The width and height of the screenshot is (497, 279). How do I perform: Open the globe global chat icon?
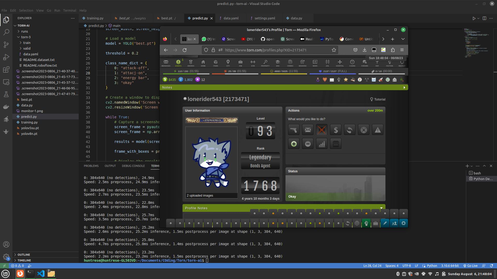point(357,223)
